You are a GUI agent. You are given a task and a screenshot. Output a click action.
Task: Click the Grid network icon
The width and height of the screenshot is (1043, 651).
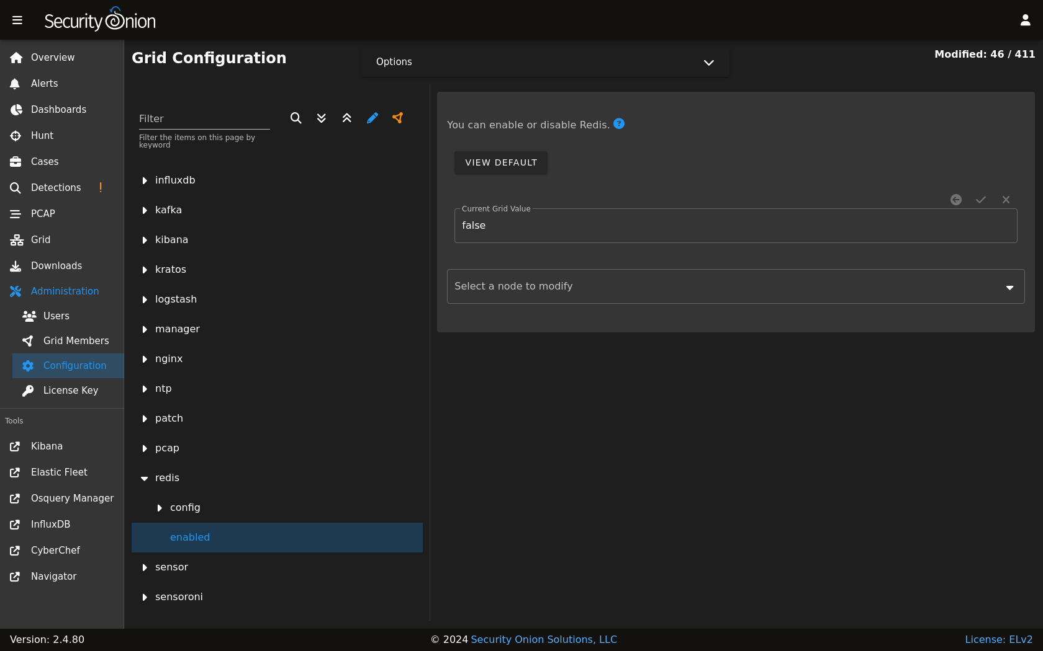[17, 240]
